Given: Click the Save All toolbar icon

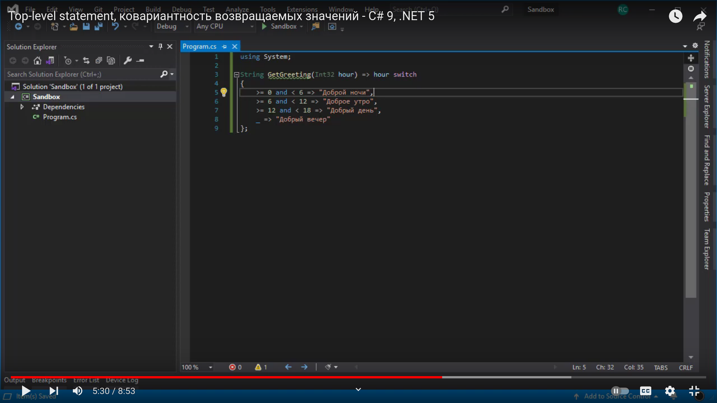Looking at the screenshot, I should coord(99,26).
